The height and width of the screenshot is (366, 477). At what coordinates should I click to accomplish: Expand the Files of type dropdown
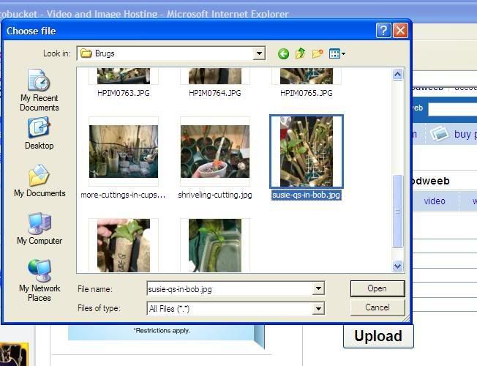pyautogui.click(x=318, y=309)
